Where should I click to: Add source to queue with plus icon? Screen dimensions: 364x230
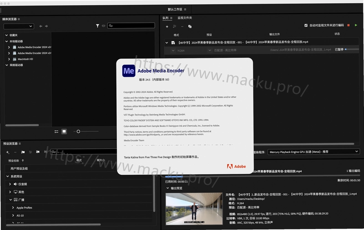pos(167,27)
